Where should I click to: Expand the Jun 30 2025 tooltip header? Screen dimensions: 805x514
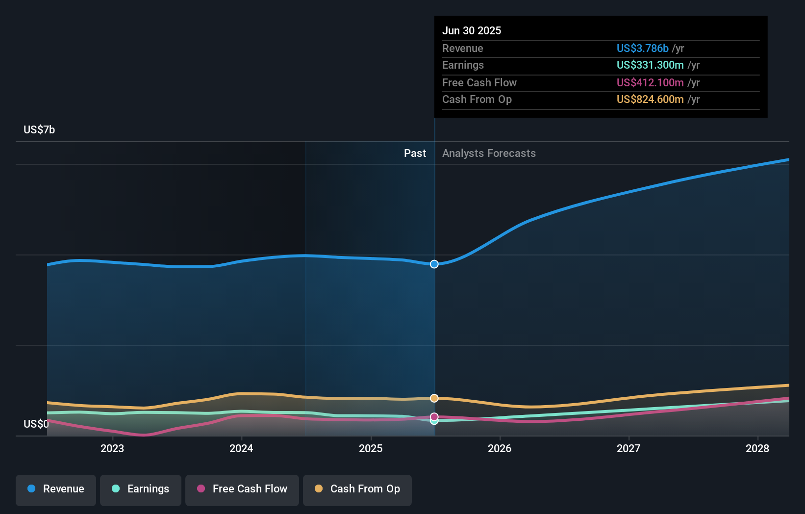(x=472, y=30)
